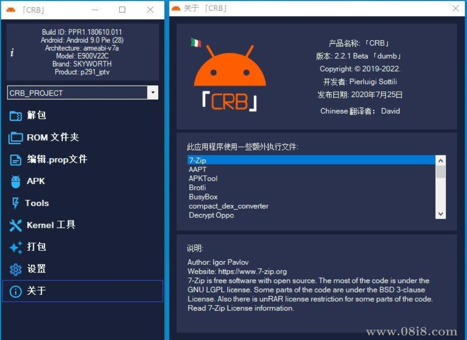This screenshot has height=340, width=467.
Task: Click the italic i info icon beside build details
Action: point(12,52)
